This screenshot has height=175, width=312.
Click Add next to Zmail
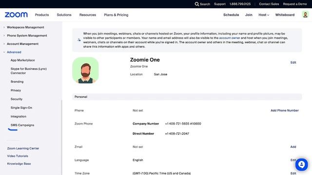[x=293, y=147]
